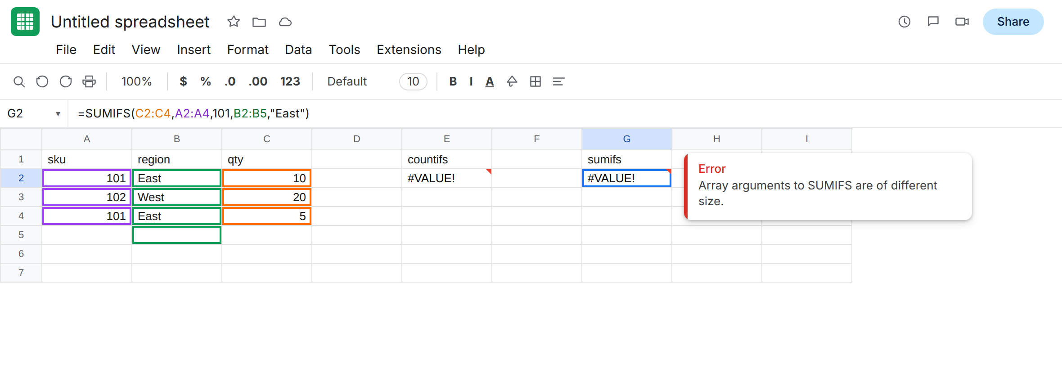Open the Default font dropdown

(x=347, y=81)
